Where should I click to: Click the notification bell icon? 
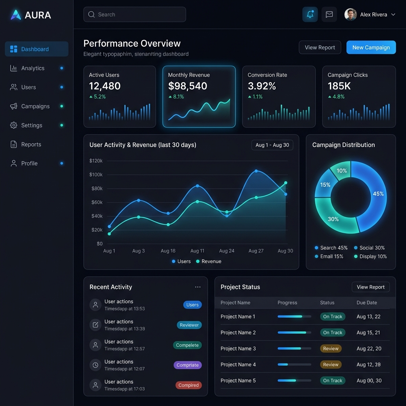click(x=310, y=14)
